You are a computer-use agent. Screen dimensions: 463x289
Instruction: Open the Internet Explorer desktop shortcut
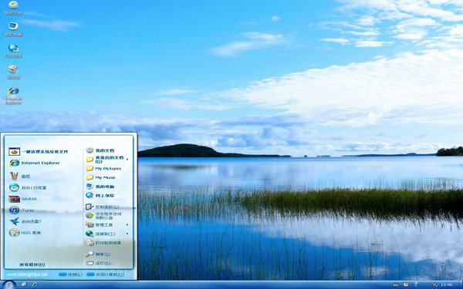click(x=14, y=96)
